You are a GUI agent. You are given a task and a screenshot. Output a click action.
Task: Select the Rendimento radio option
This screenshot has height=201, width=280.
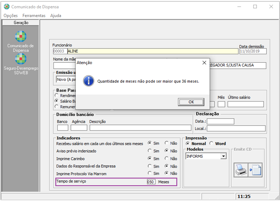tap(57, 95)
